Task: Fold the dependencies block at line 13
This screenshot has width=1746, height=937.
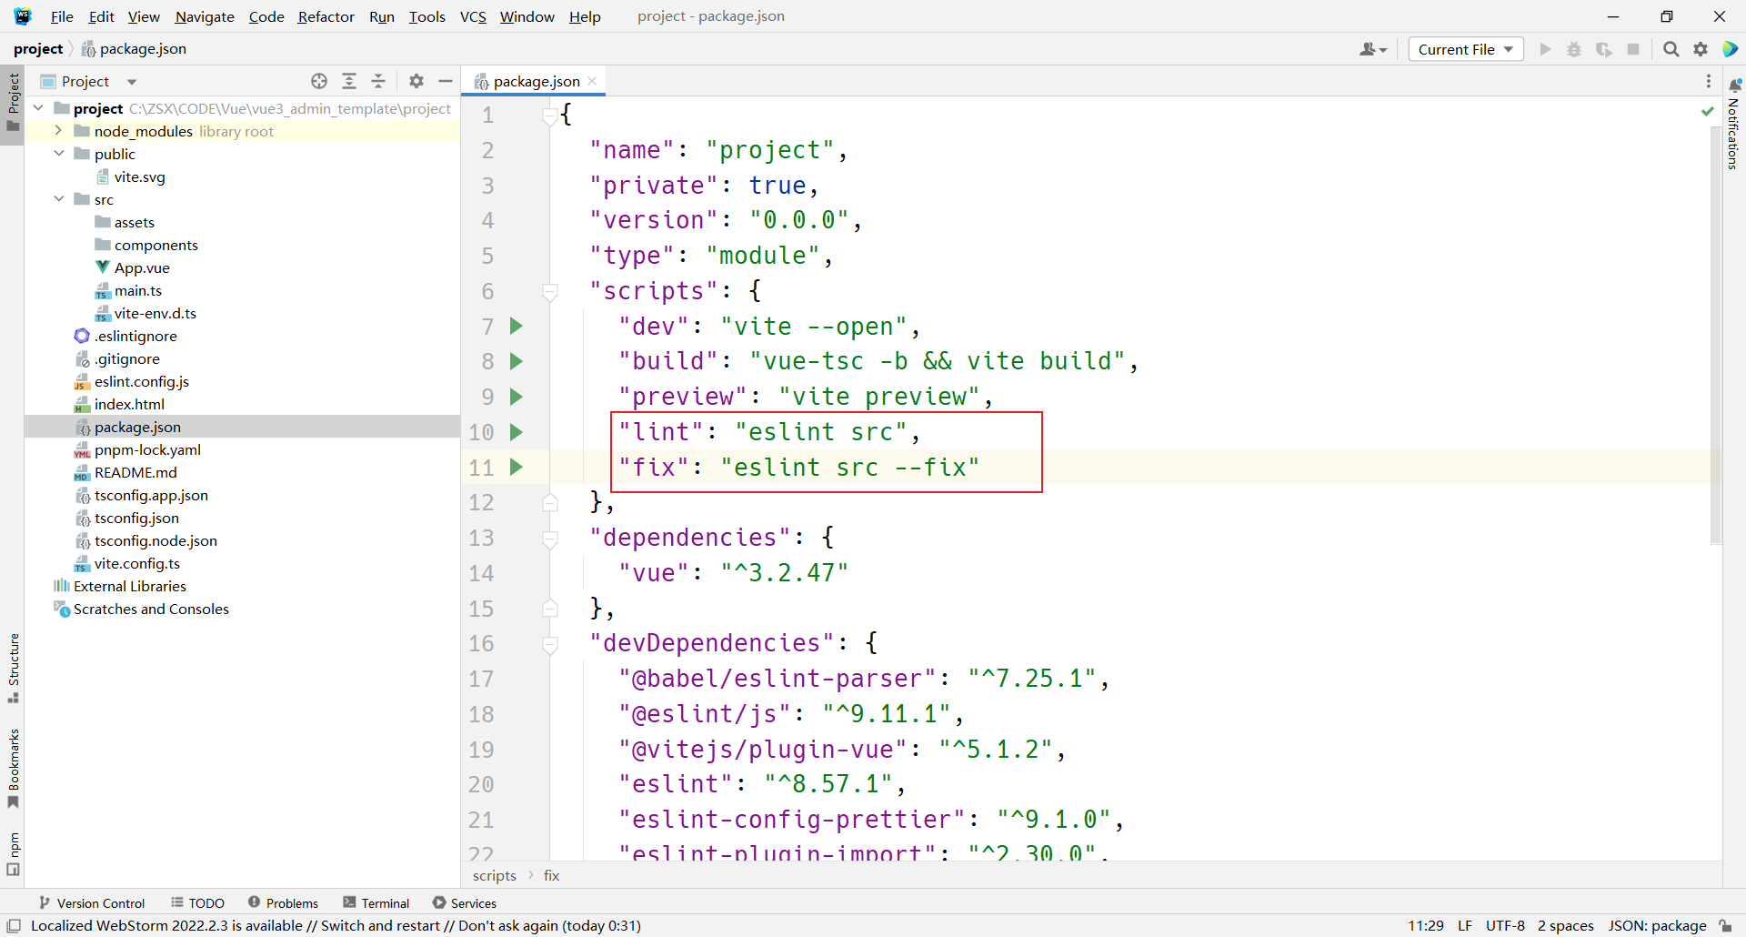Action: point(550,539)
